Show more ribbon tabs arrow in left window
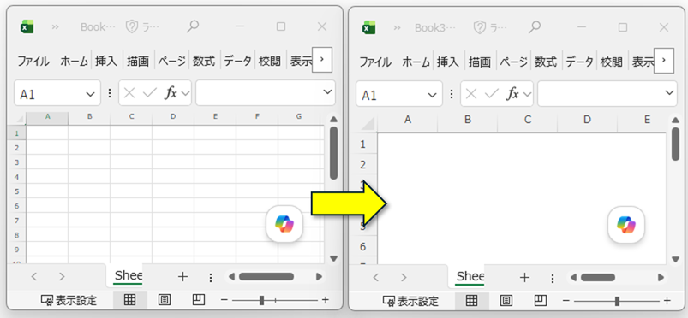The width and height of the screenshot is (688, 318). tap(322, 60)
